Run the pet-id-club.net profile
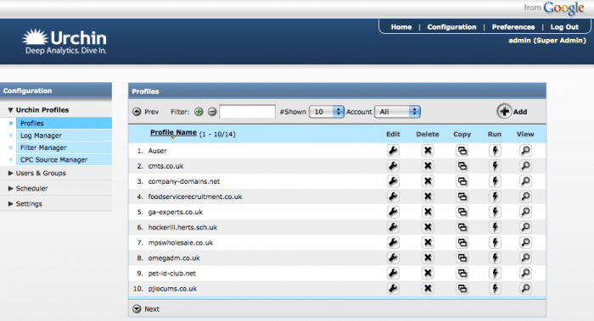Screen dimensions: 594x321 (x=495, y=273)
